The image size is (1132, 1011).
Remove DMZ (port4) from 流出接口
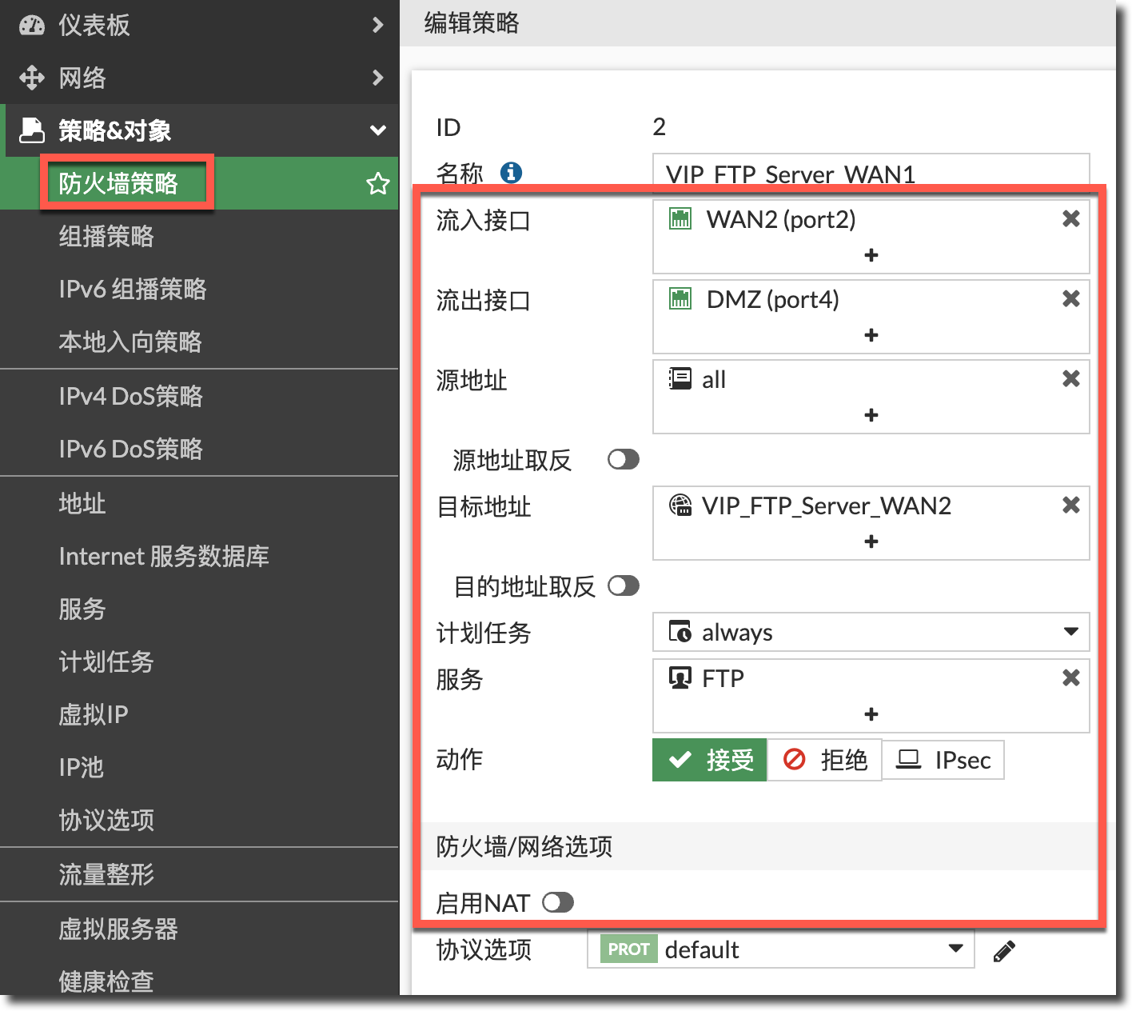(1070, 299)
